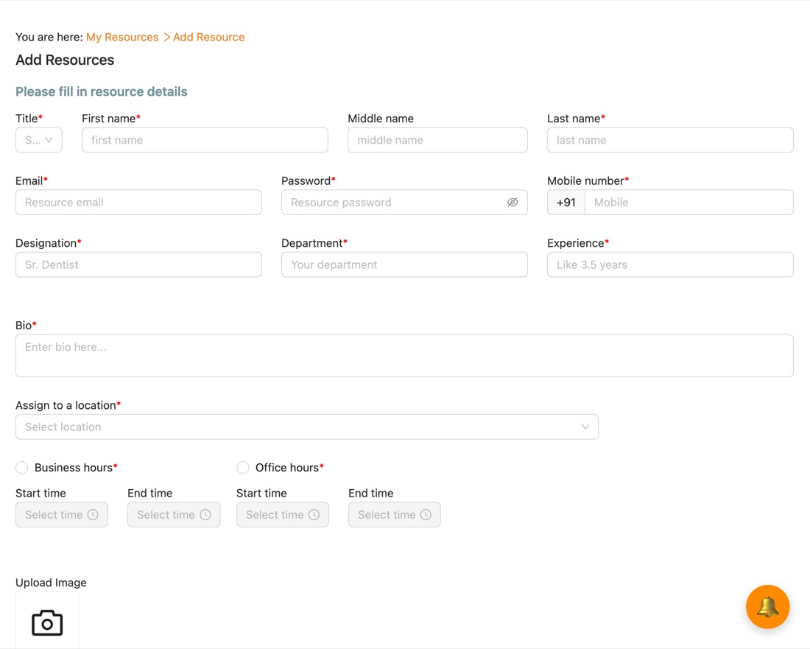This screenshot has width=810, height=649.
Task: Select the Business hours radio button
Action: (x=21, y=468)
